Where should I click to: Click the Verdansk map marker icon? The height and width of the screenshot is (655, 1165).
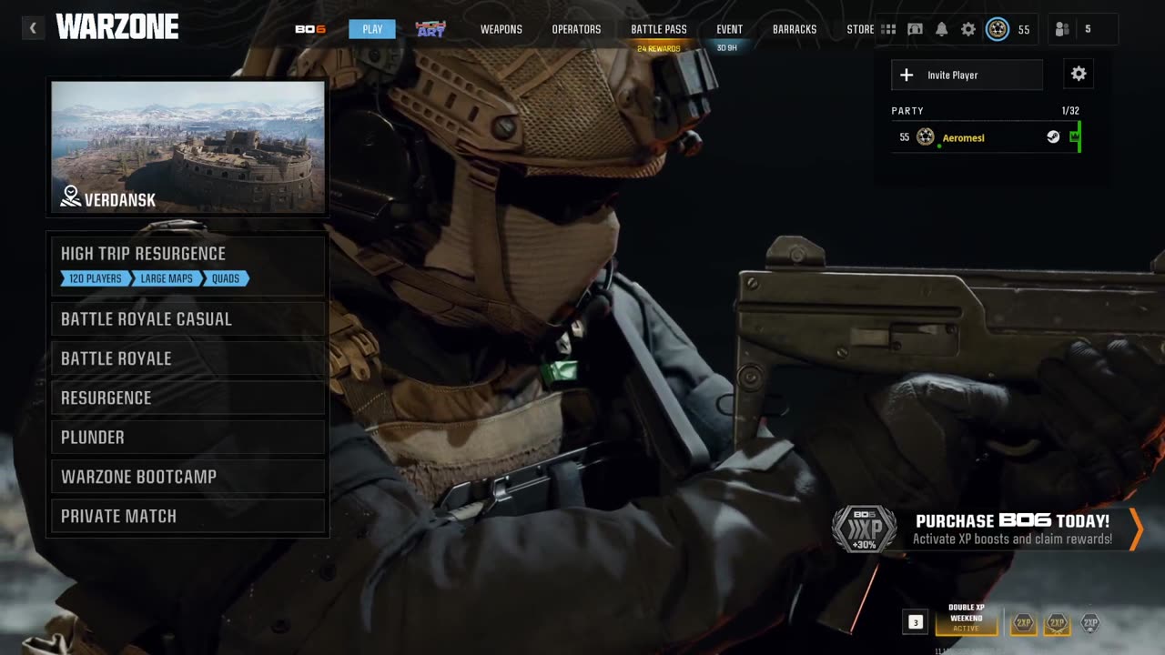[71, 196]
